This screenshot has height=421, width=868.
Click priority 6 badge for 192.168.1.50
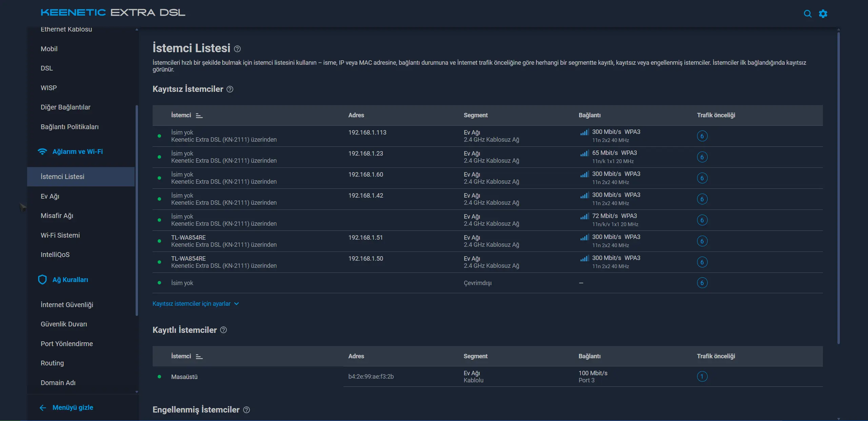click(x=702, y=262)
